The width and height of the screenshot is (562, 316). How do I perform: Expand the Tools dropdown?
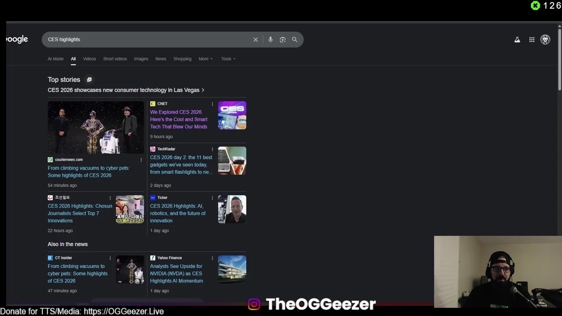(x=228, y=59)
